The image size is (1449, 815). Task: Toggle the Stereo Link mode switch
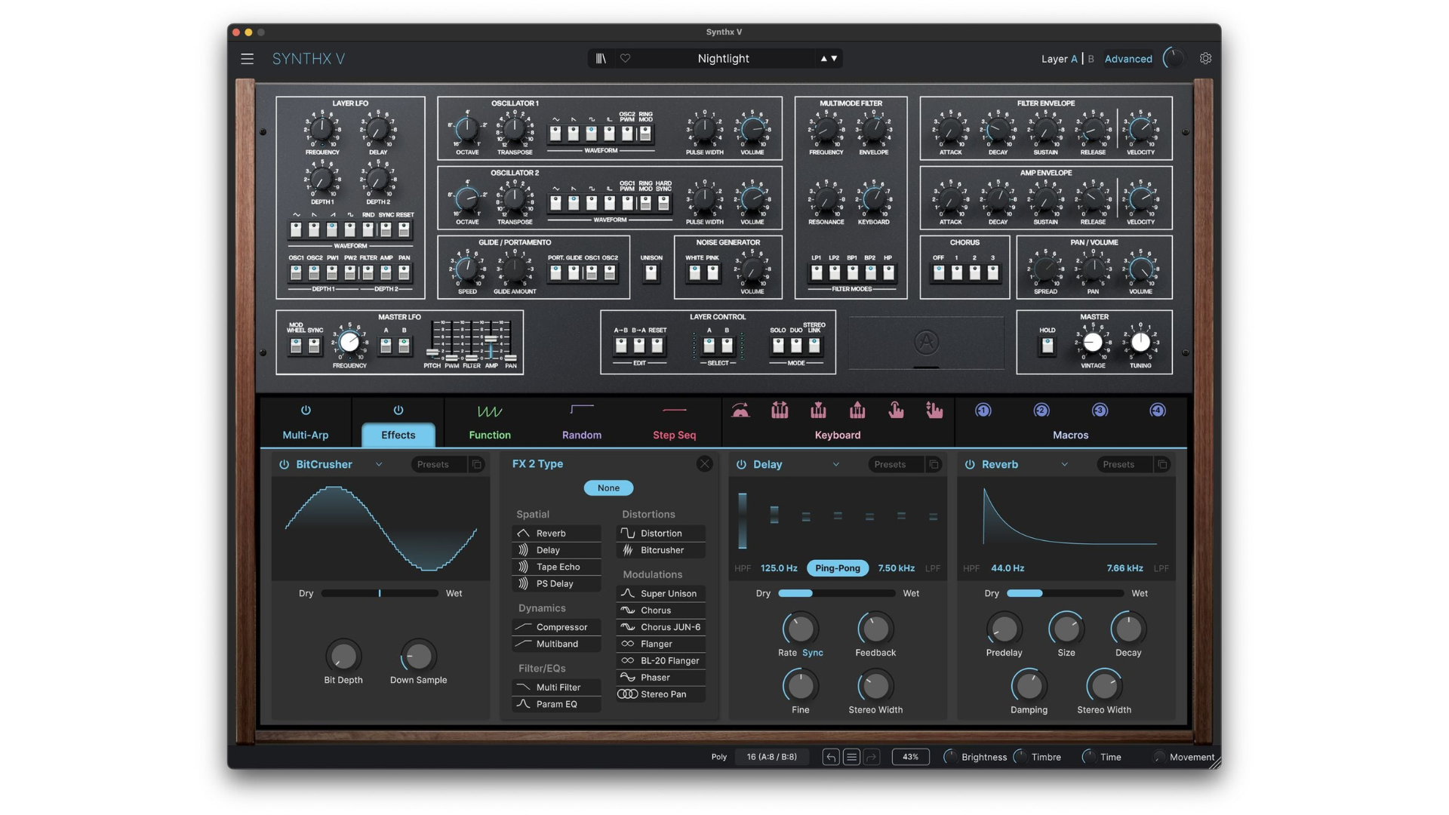click(x=814, y=346)
